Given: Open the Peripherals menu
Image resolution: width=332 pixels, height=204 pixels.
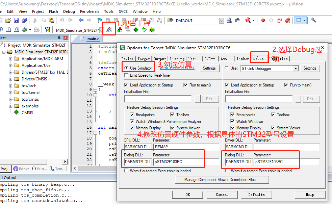Looking at the screenshot, I should point(90,11).
